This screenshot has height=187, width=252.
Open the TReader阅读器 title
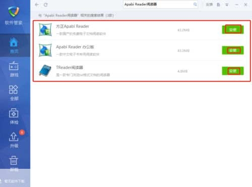[70, 67]
